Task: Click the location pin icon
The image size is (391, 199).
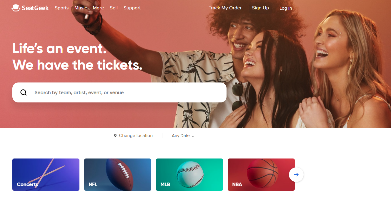Action: tap(115, 136)
